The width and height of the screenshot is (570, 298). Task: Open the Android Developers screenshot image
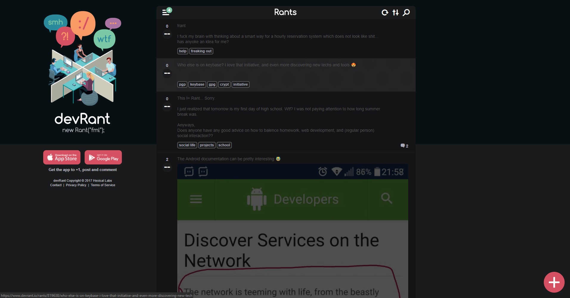[x=293, y=231]
